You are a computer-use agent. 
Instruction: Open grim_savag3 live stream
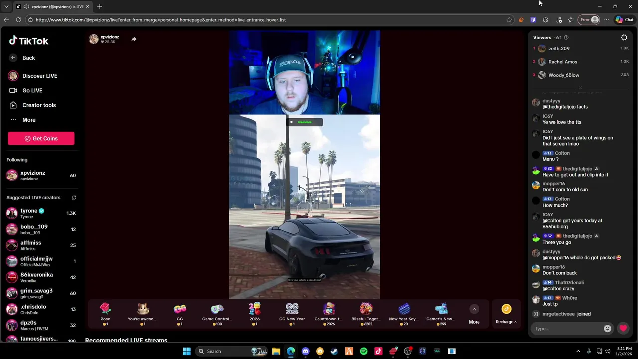[x=41, y=293]
